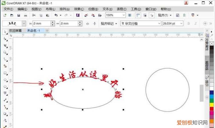Select the Drop Shadow tool
Image resolution: width=215 pixels, height=128 pixels.
coord(5,114)
